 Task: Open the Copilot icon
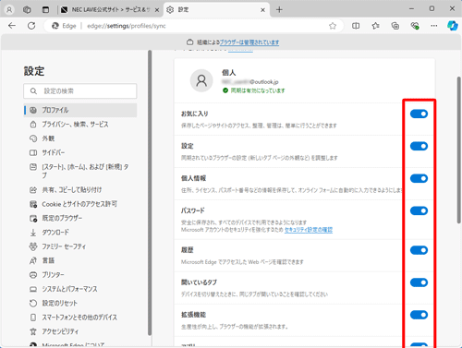point(453,26)
